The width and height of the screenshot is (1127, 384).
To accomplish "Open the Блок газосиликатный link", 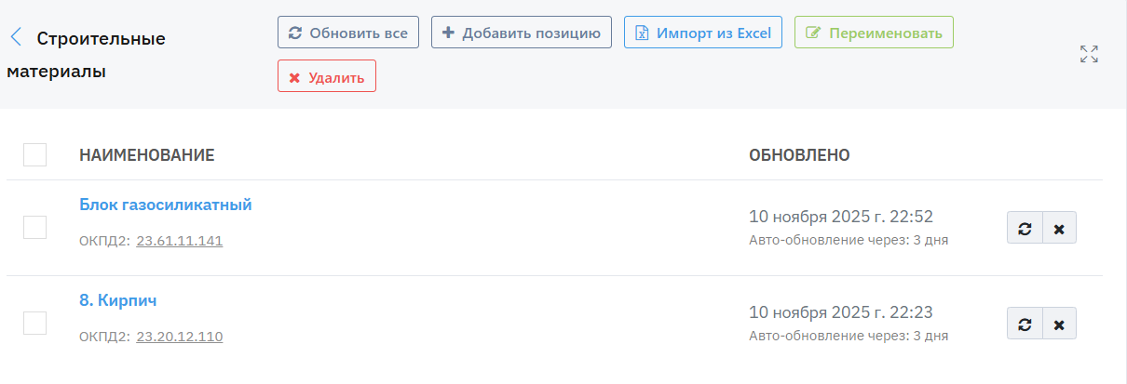I will click(166, 205).
